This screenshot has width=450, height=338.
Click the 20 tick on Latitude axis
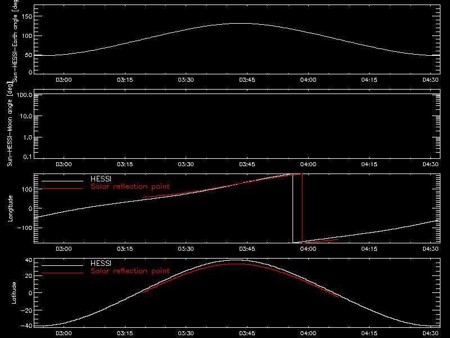[29, 275]
